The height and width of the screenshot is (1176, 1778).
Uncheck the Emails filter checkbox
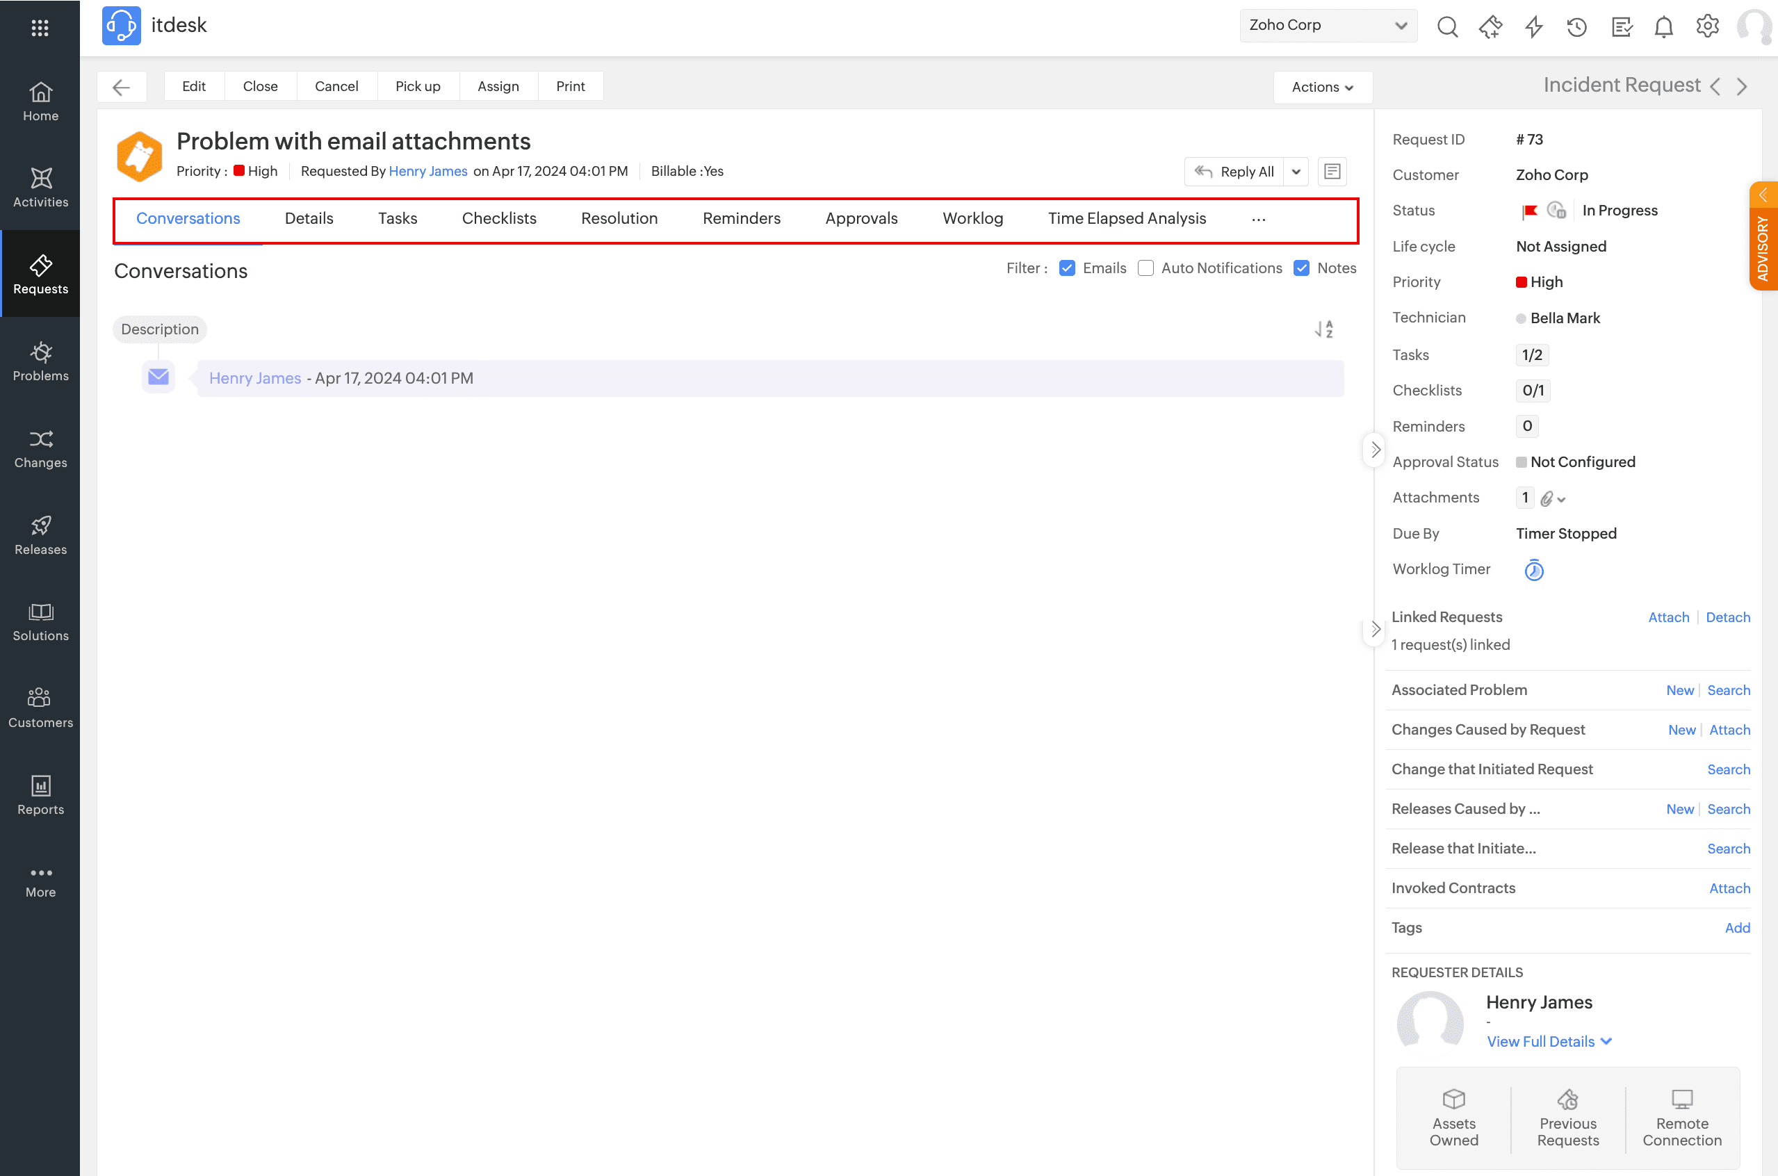click(1067, 268)
